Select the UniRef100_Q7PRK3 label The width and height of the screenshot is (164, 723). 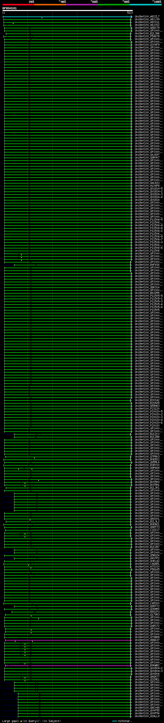147,457
